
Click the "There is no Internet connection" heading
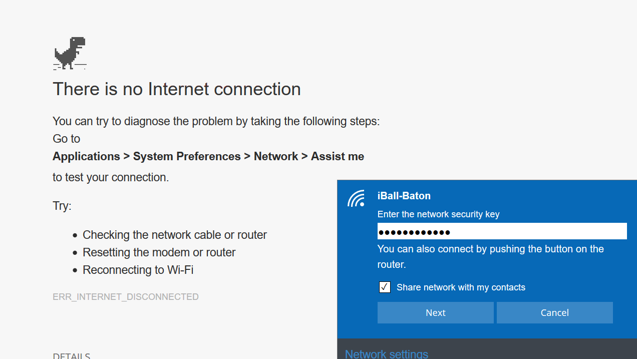(x=177, y=89)
